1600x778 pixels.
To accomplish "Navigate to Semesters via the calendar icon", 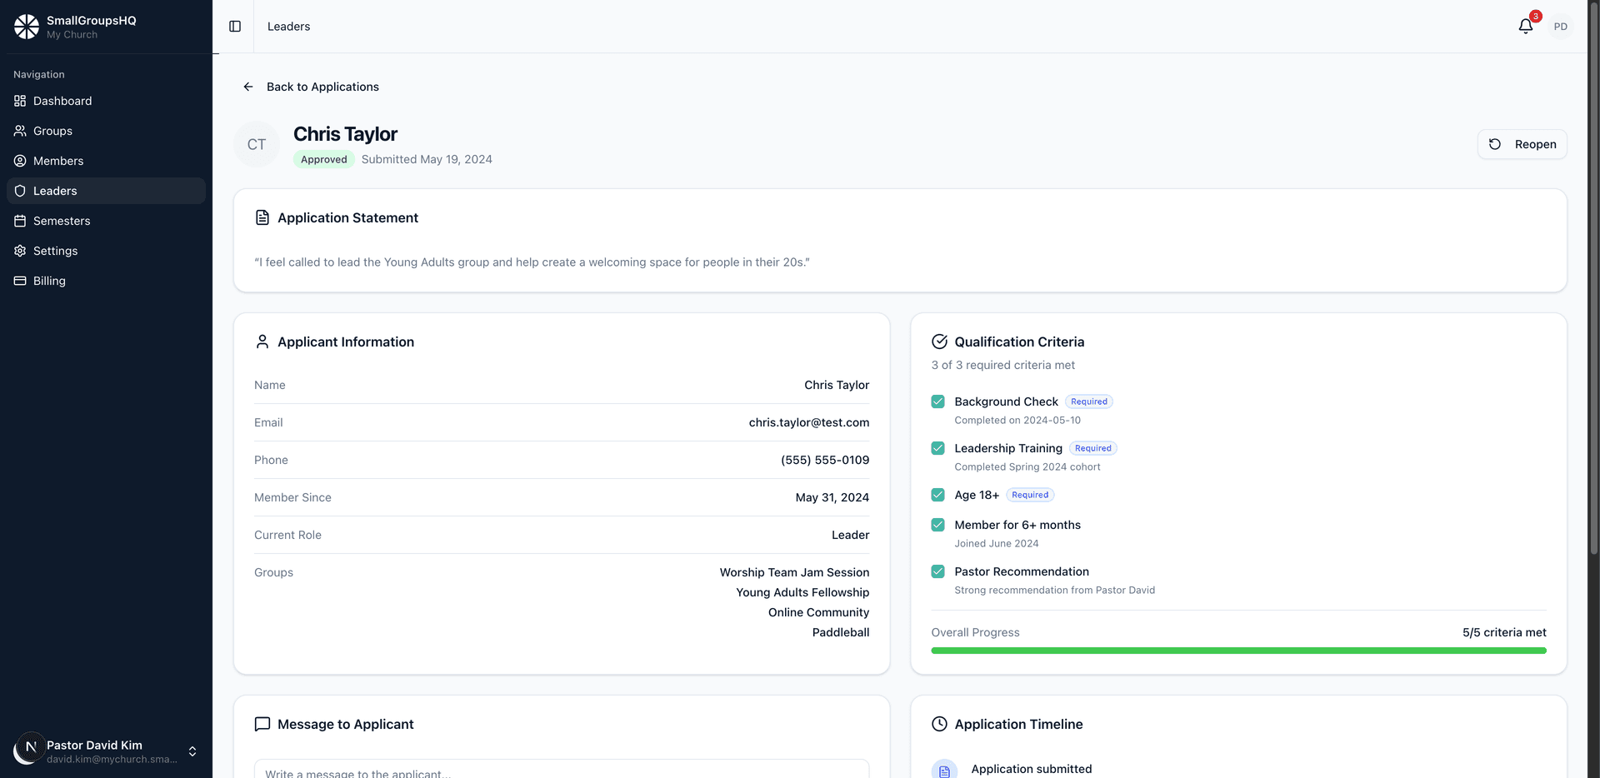I will [18, 221].
